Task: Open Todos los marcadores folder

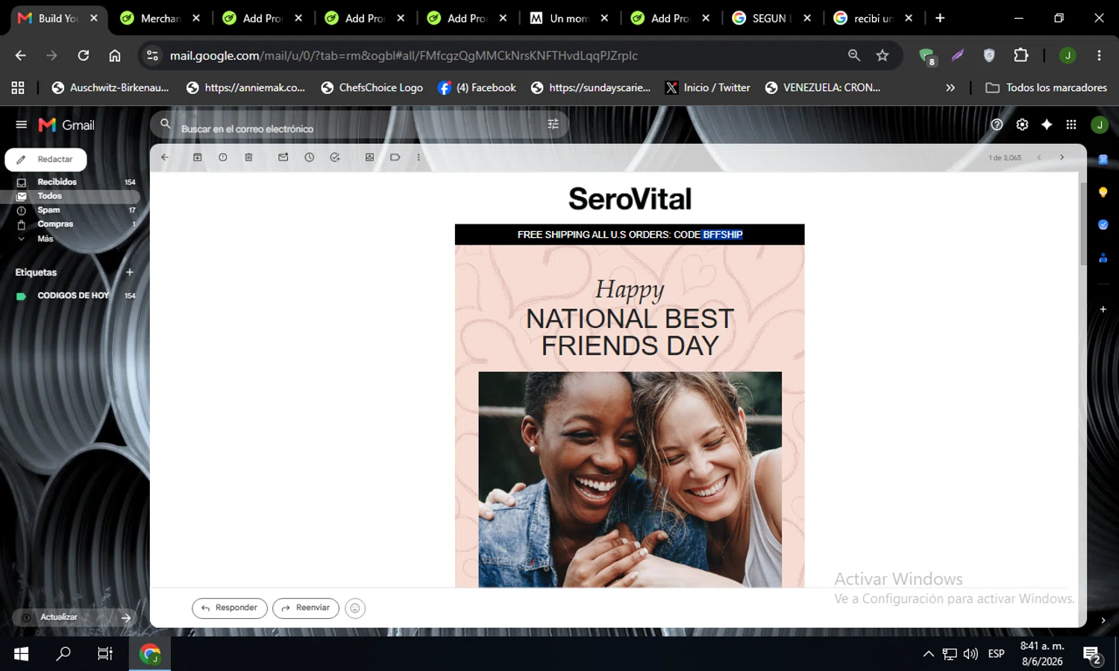Action: tap(1046, 87)
